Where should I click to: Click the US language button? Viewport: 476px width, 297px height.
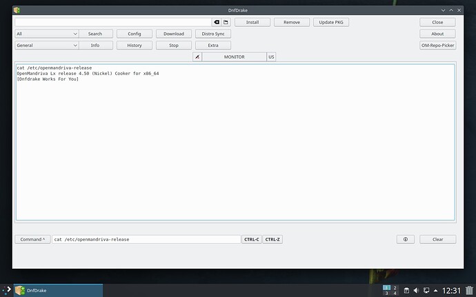pos(271,57)
